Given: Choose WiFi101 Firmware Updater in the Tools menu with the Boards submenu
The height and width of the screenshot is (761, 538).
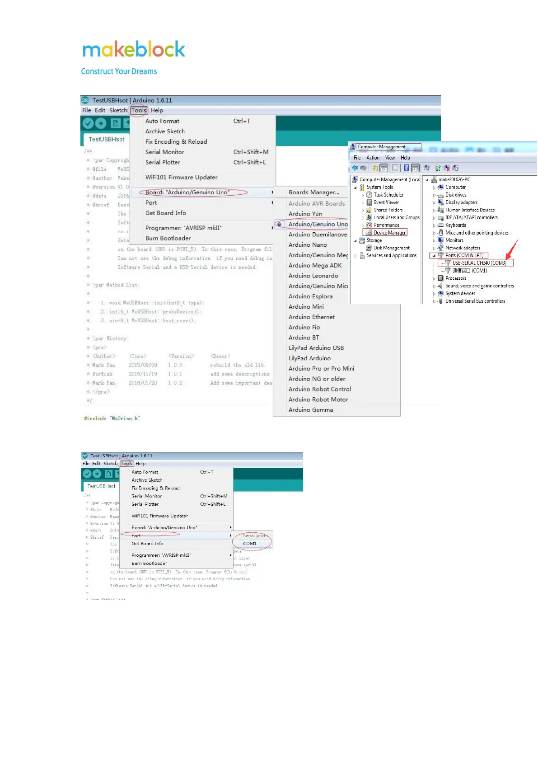Looking at the screenshot, I should [203, 177].
